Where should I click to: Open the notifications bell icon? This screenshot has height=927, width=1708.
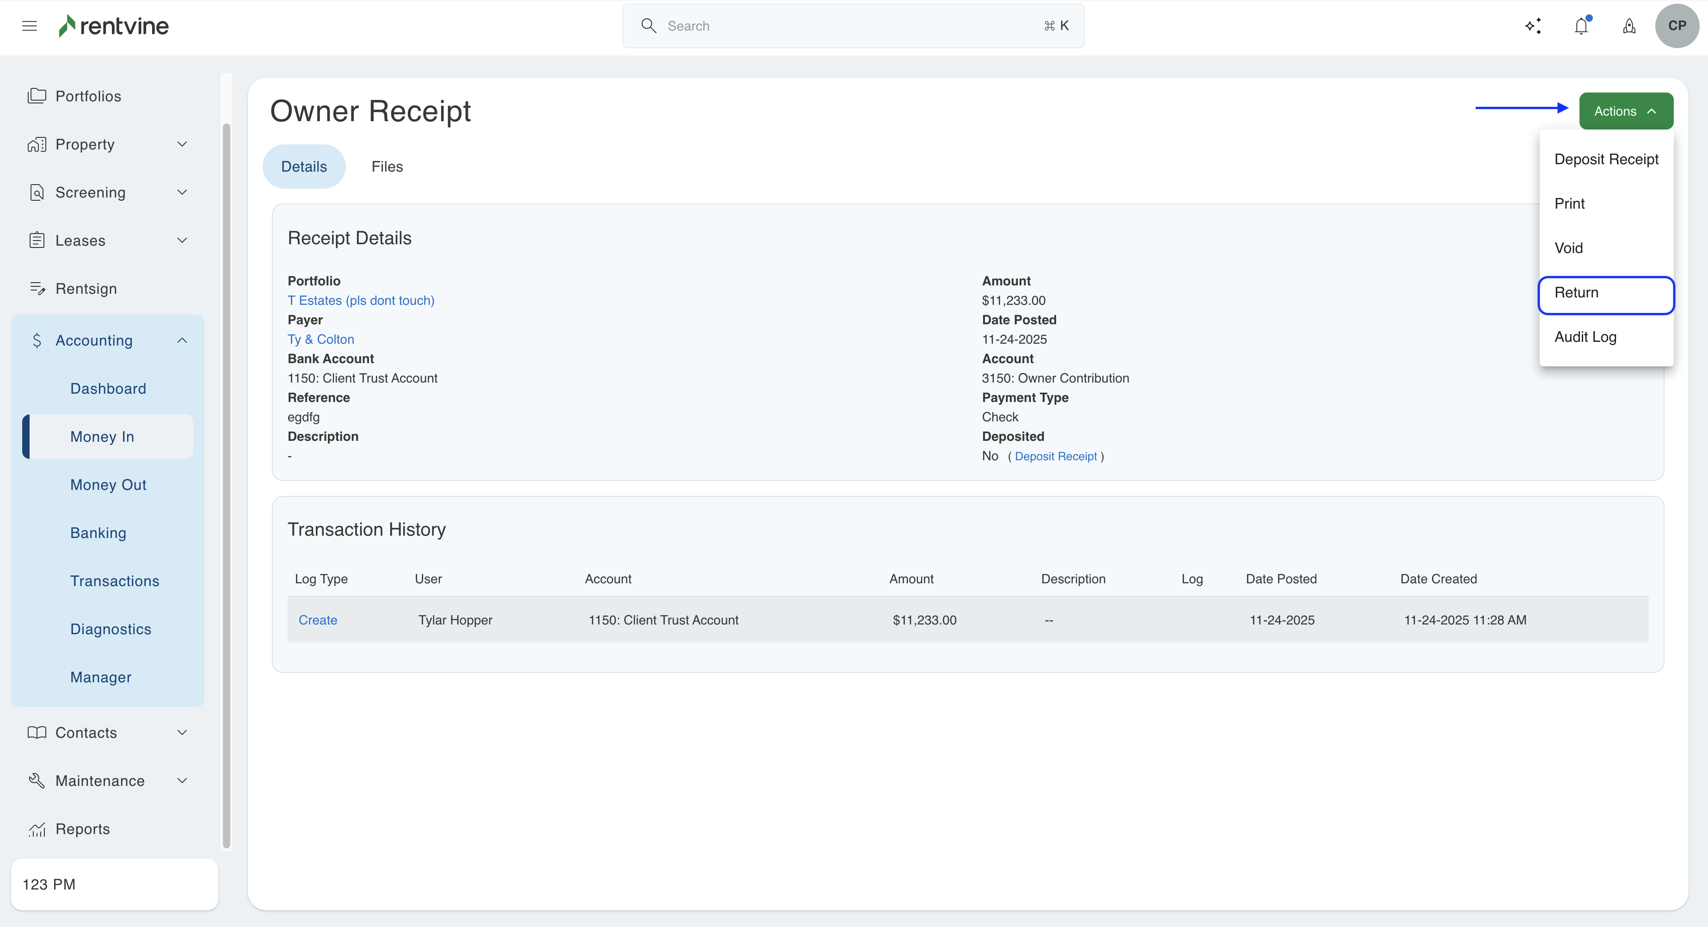point(1581,26)
